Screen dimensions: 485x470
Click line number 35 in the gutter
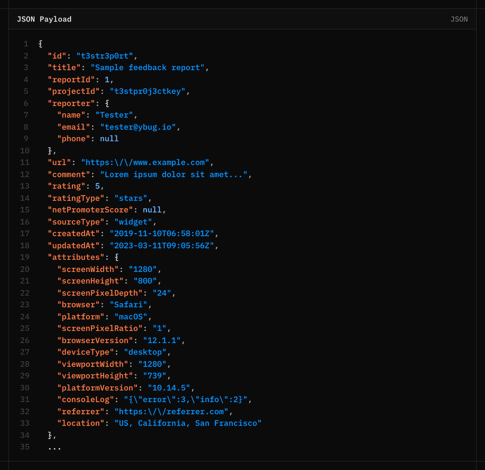[x=25, y=447]
